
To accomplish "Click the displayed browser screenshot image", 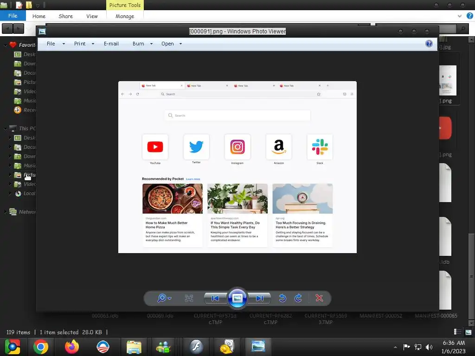I will click(237, 167).
